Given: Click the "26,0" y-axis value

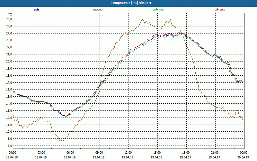Looking at the screenshot, I should click(x=9, y=19).
